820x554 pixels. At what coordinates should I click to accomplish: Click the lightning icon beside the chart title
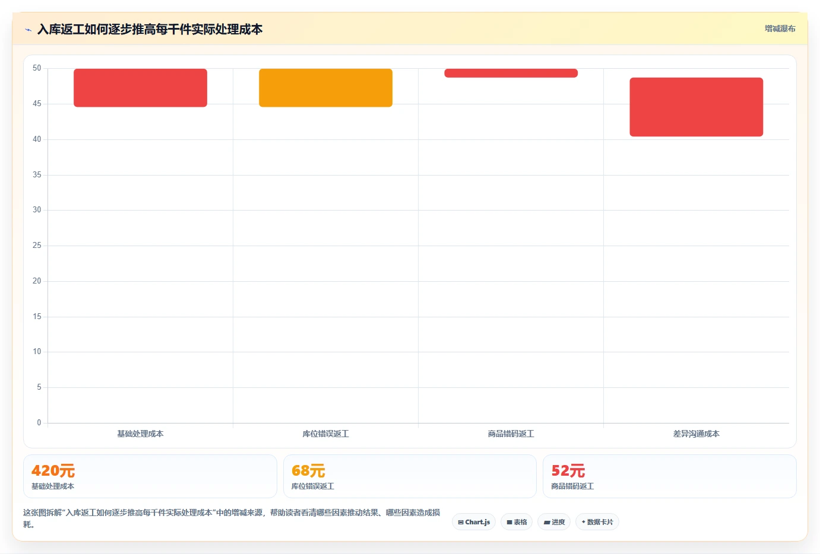(x=28, y=30)
